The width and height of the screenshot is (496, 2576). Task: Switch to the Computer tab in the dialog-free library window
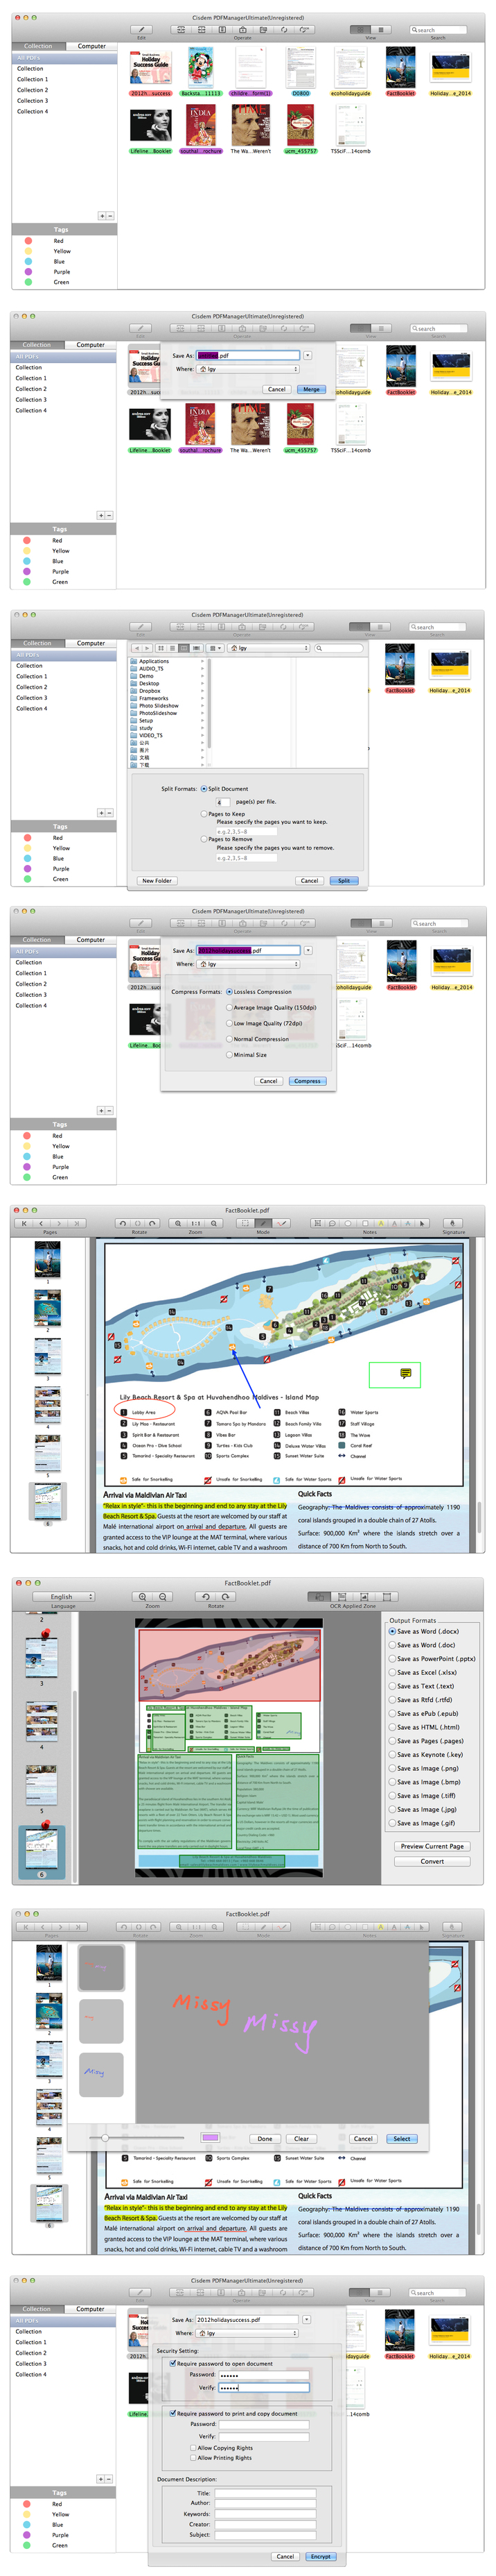coord(92,46)
